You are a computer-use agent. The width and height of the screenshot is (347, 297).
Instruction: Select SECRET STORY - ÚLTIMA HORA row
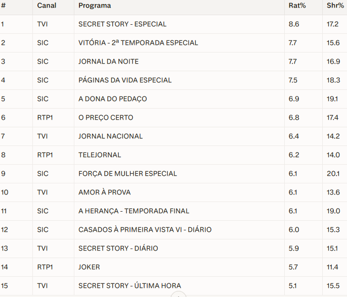point(129,286)
